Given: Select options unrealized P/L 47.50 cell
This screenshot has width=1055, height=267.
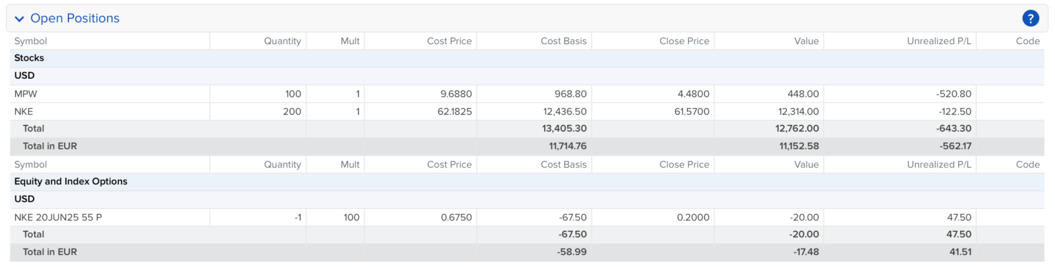Looking at the screenshot, I should 959,217.
